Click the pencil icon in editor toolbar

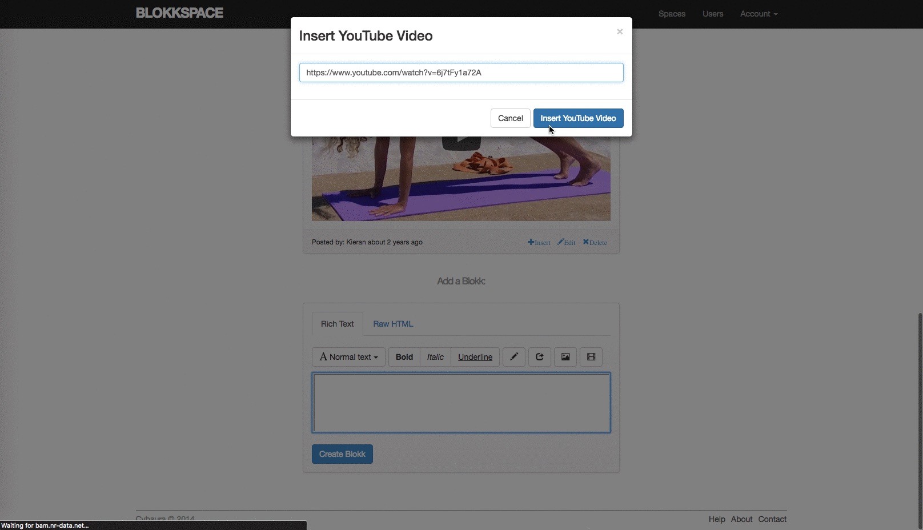(514, 357)
